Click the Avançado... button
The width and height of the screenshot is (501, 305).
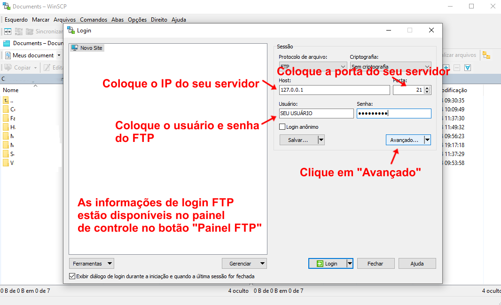click(405, 140)
